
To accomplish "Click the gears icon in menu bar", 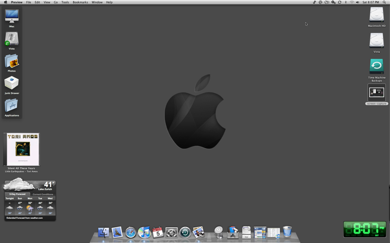I will coord(333,2).
